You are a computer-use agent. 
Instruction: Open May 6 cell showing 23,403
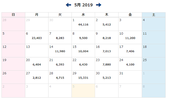(37, 37)
